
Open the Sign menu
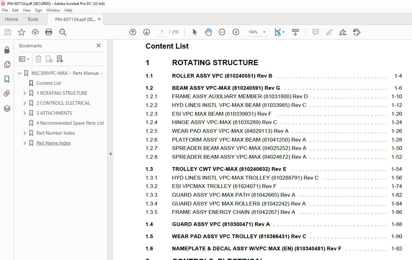pyautogui.click(x=38, y=10)
